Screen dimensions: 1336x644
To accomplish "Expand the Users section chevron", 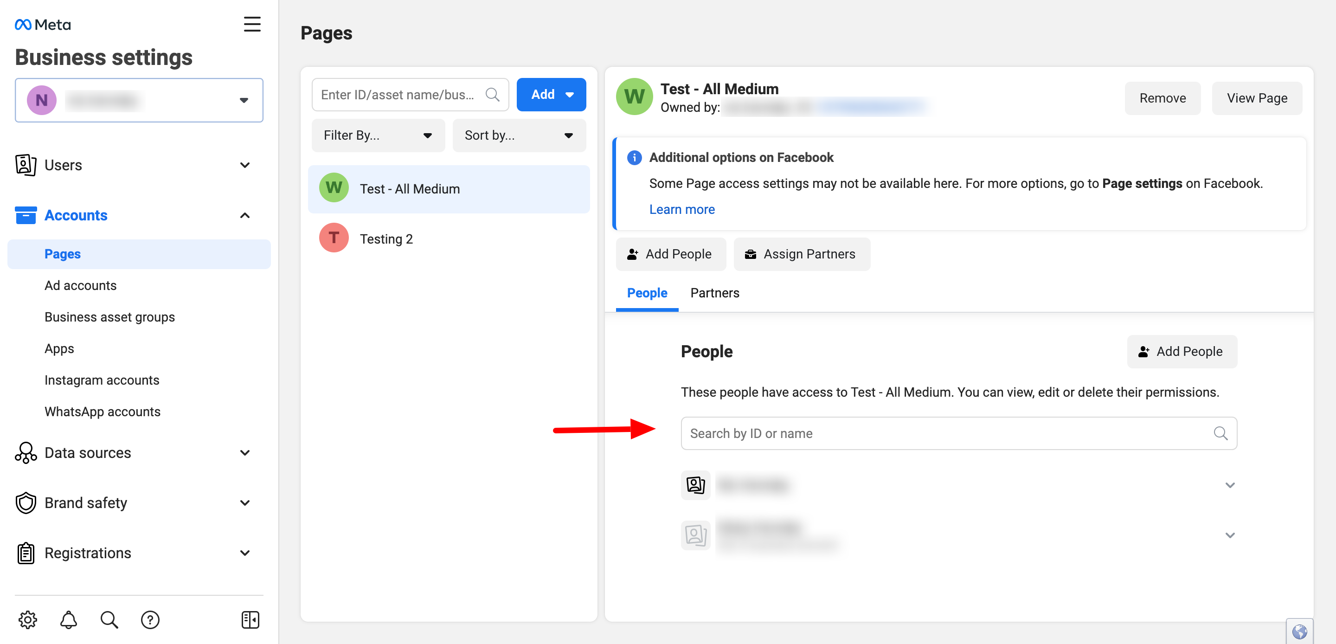I will point(245,165).
